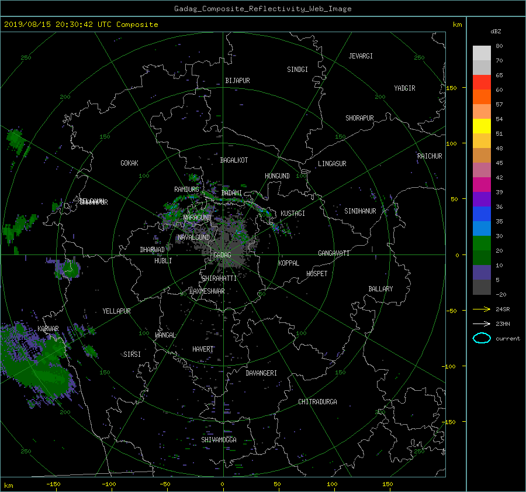Click the BIJAPUR city label
This screenshot has height=492, width=526.
(237, 81)
